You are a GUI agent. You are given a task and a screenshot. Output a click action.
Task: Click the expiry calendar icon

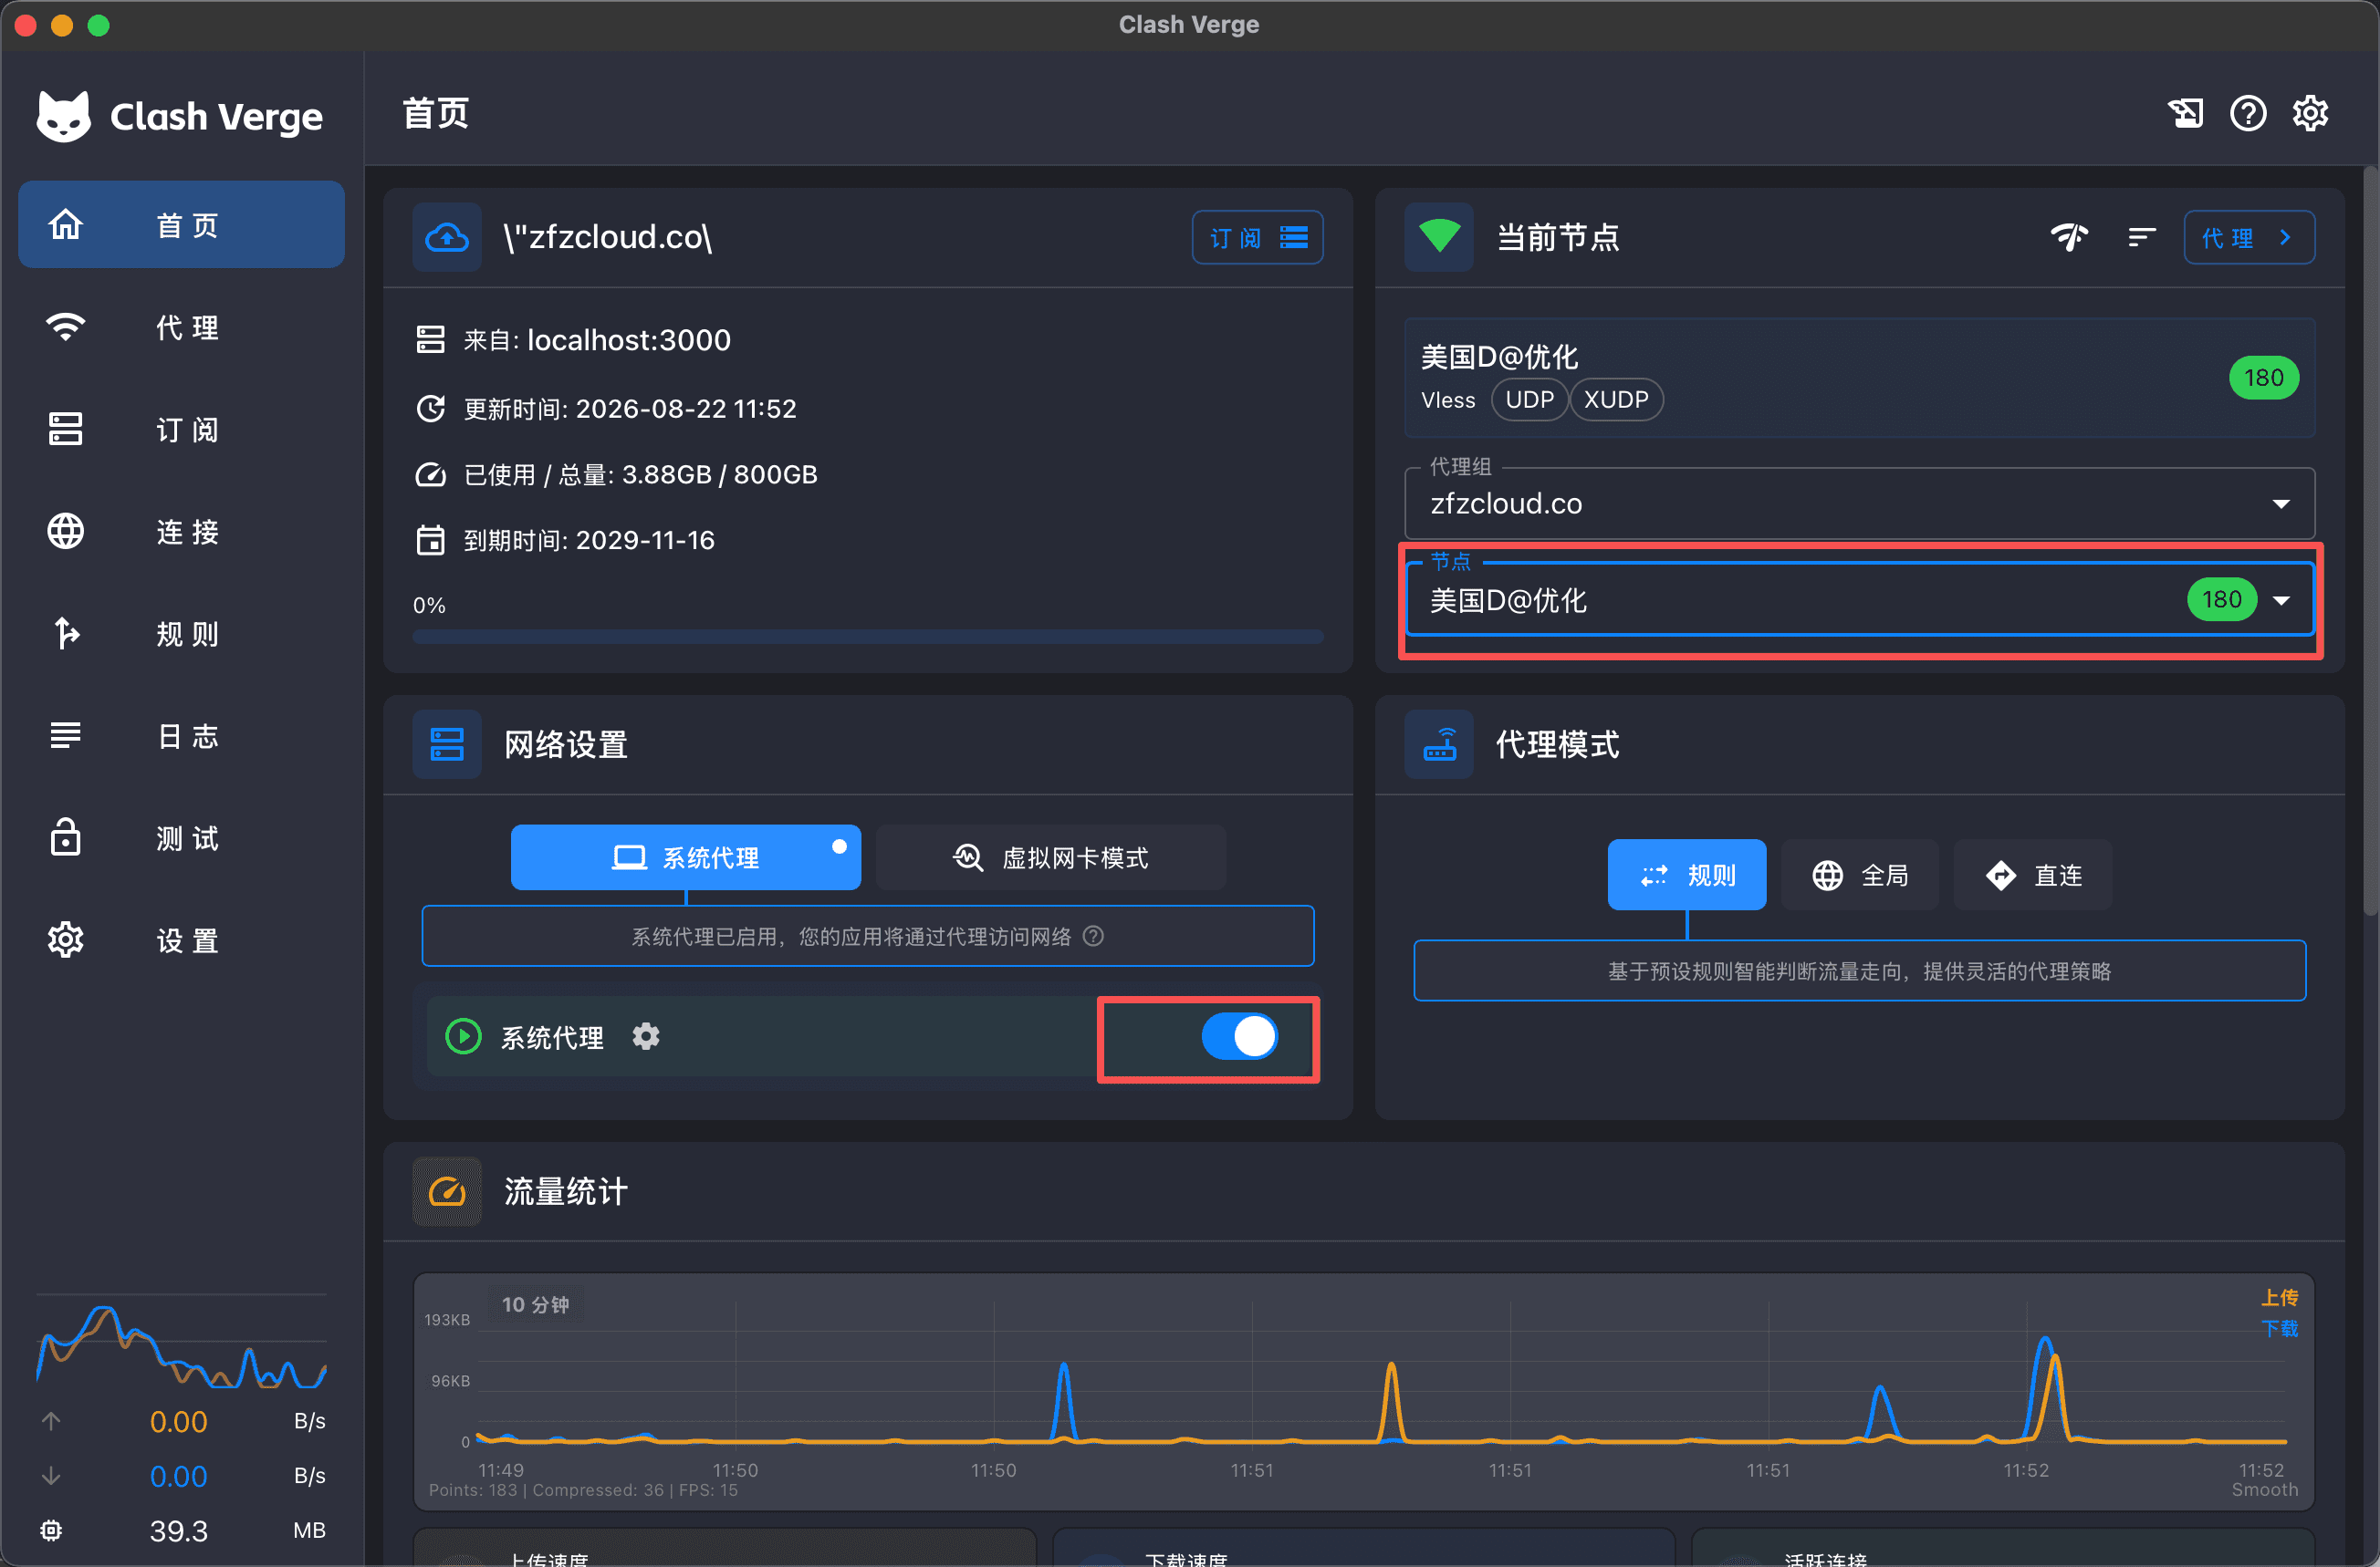click(x=430, y=541)
